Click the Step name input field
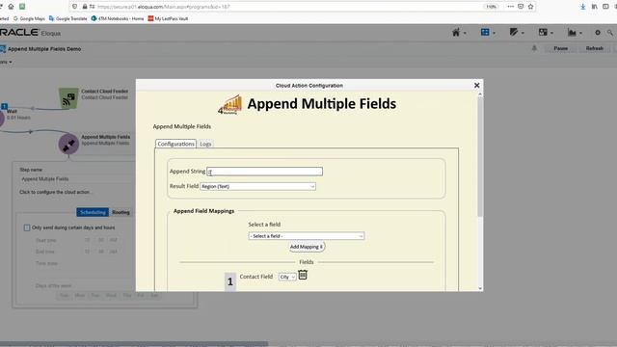This screenshot has width=617, height=347. pyautogui.click(x=77, y=179)
